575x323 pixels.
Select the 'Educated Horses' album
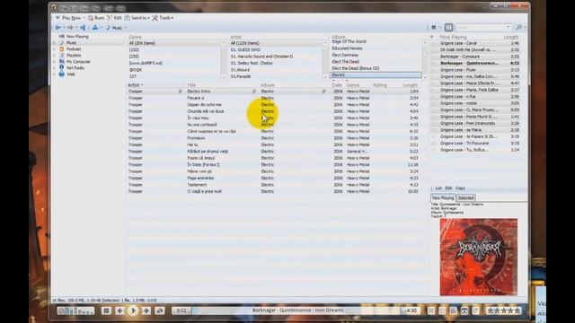coord(376,48)
